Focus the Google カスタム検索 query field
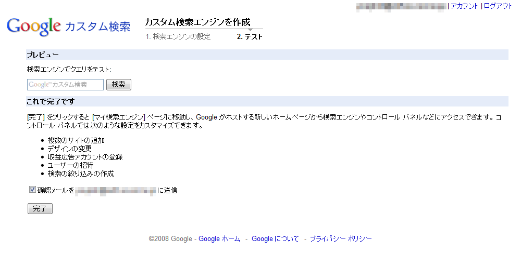Image resolution: width=521 pixels, height=253 pixels. tap(66, 85)
